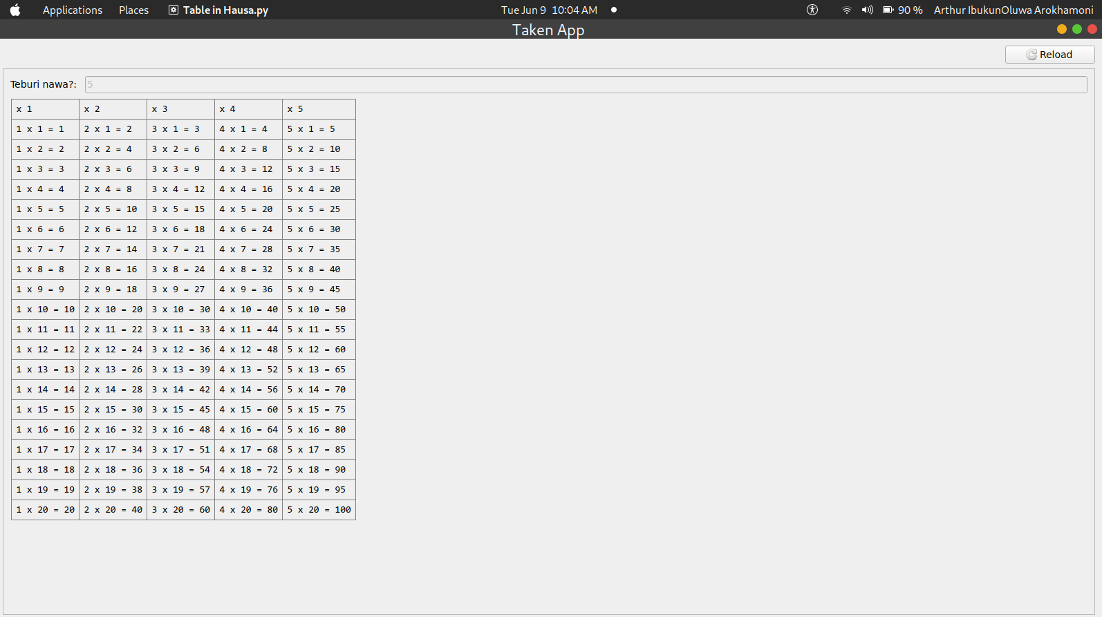Screen dimensions: 1102x617
Task: Click the volume speaker icon
Action: click(x=867, y=10)
